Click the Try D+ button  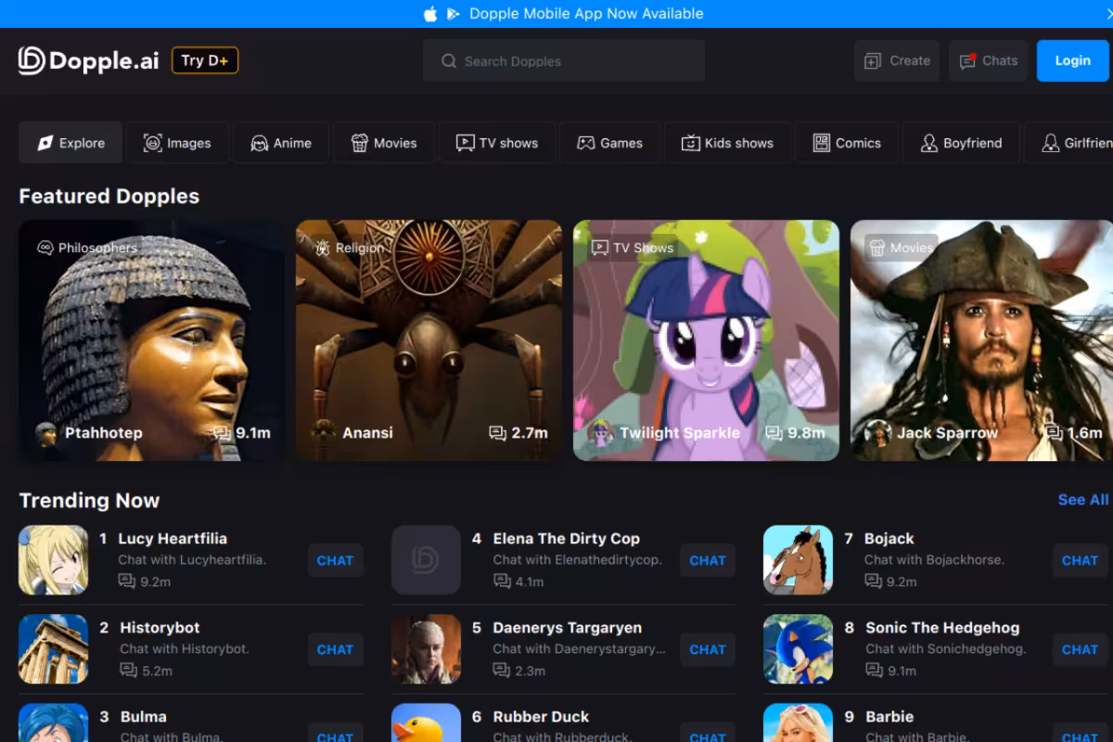(x=205, y=60)
